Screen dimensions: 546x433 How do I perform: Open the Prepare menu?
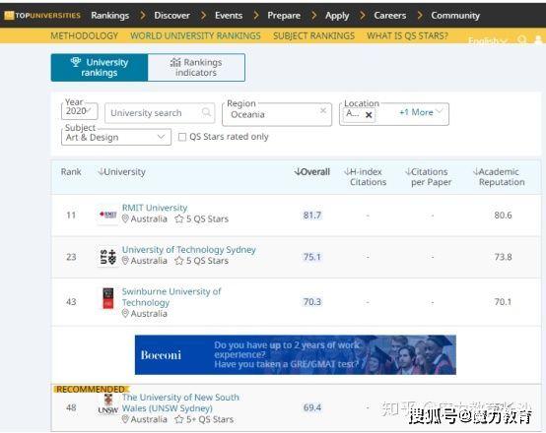(284, 16)
